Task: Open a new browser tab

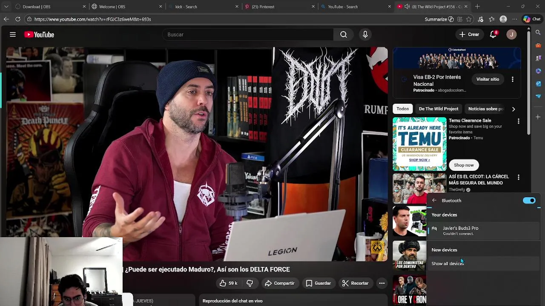Action: point(477,6)
